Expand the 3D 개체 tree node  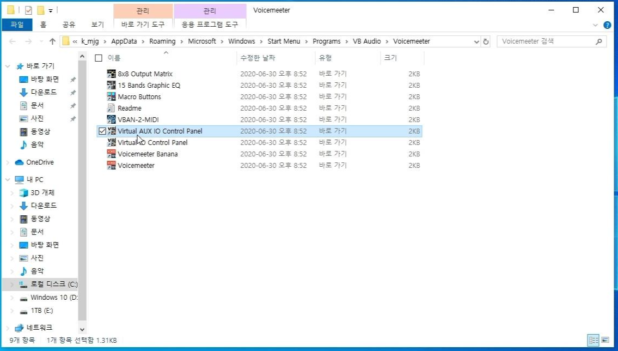(x=12, y=192)
